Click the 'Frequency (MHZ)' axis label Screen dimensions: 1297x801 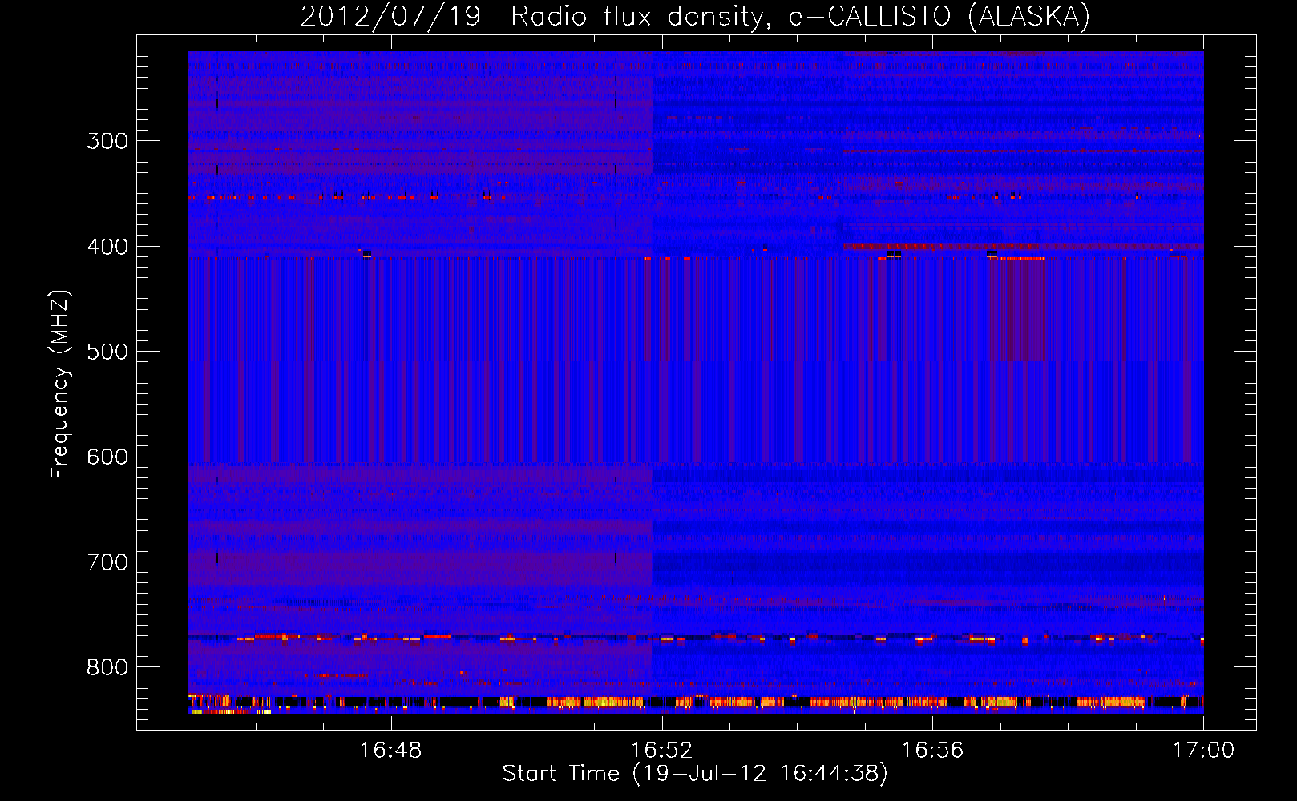[60, 384]
